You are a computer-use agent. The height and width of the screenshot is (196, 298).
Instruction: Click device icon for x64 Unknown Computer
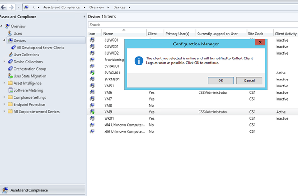tap(92, 125)
